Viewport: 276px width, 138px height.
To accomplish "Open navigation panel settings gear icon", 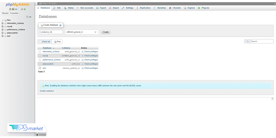I will coord(22,9).
